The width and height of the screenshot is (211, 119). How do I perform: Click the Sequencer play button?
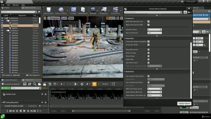[x=24, y=111]
